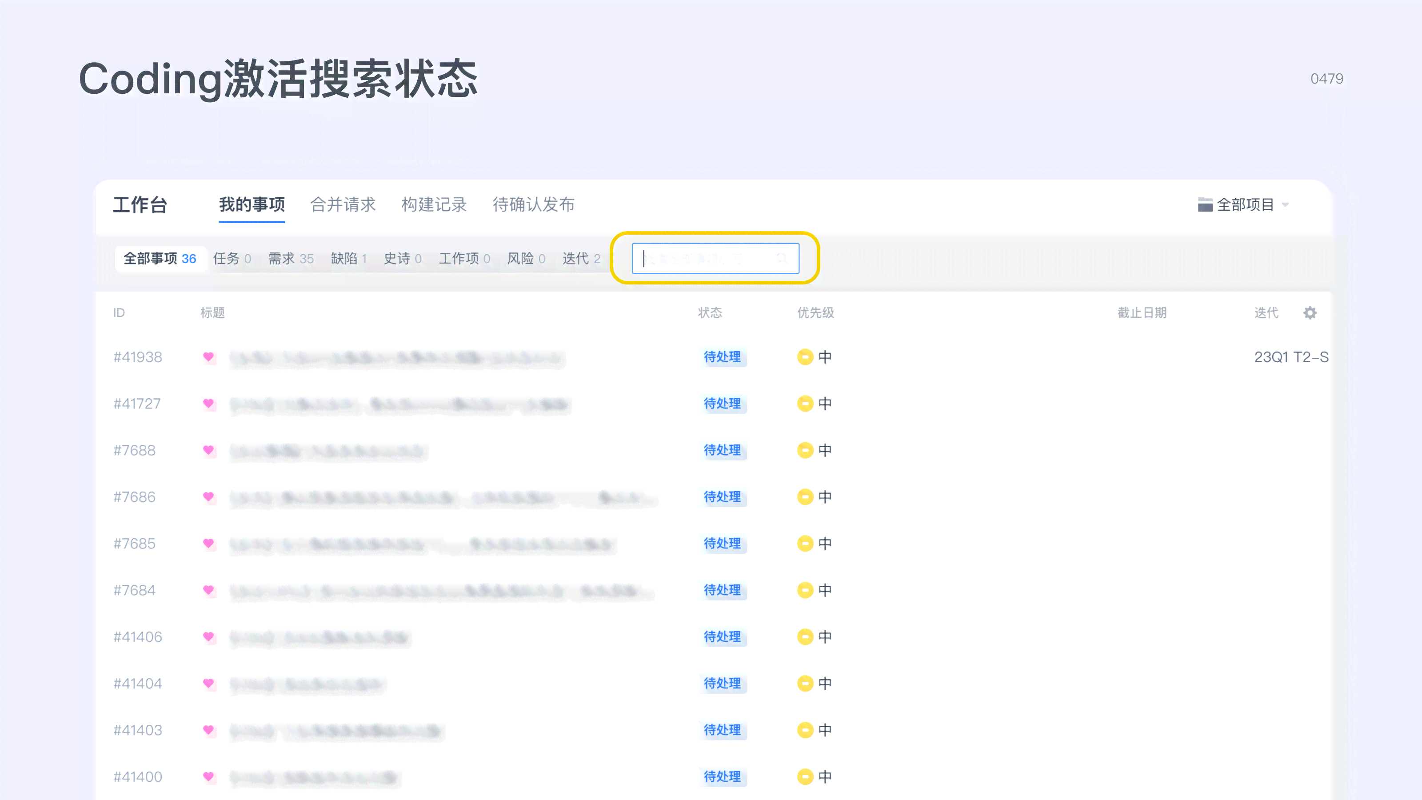This screenshot has width=1422, height=800.
Task: Focus the active search input field
Action: click(x=715, y=258)
